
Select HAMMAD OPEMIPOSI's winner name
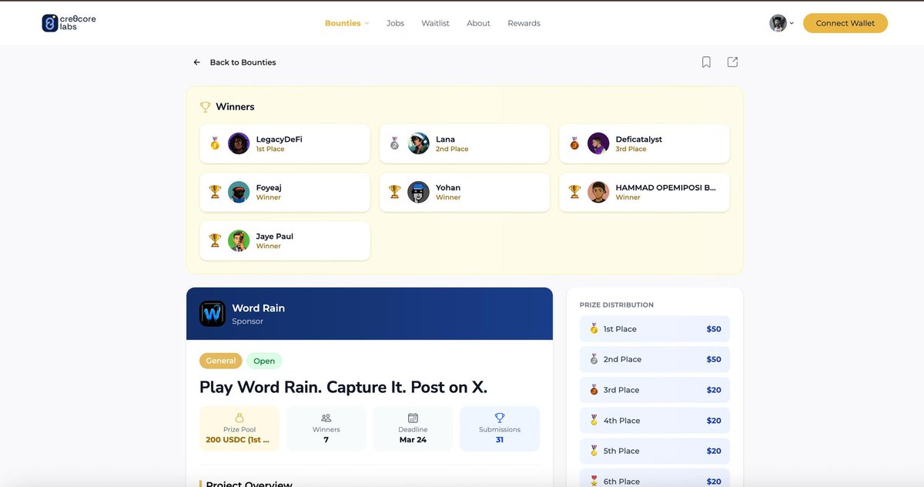666,187
